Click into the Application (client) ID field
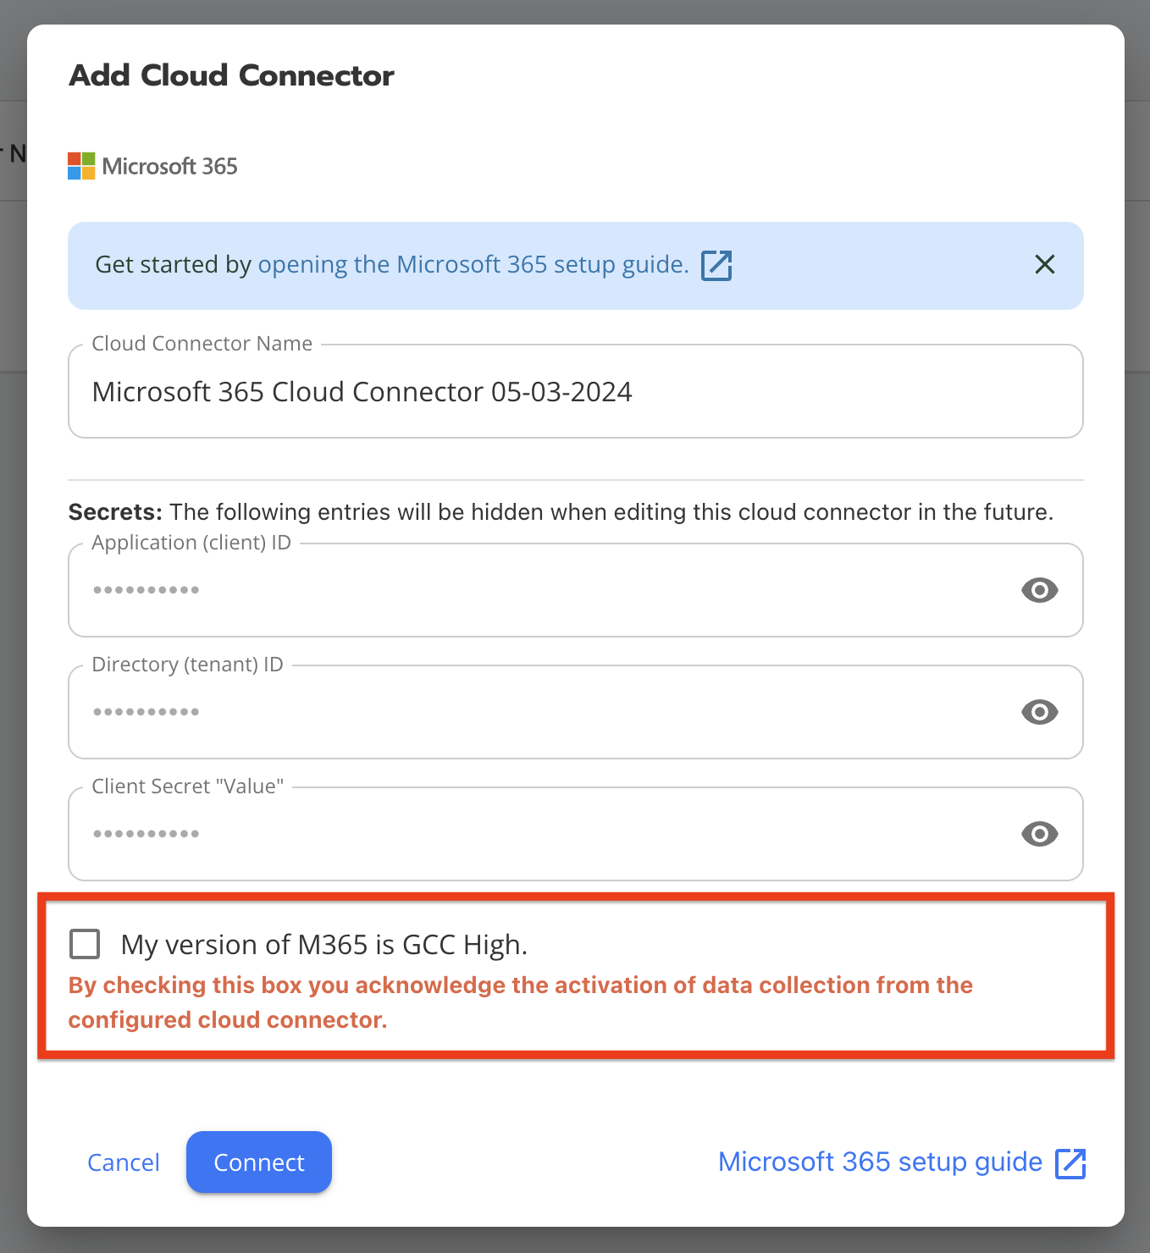This screenshot has height=1253, width=1150. coord(542,590)
